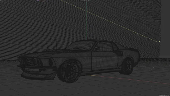Click the camera icon beside OctaneCamera label
170x96 pixels.
point(89,1)
